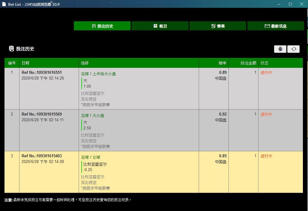Click odds value 0.92
Viewport: 308px width, 211px height.
coord(223,114)
